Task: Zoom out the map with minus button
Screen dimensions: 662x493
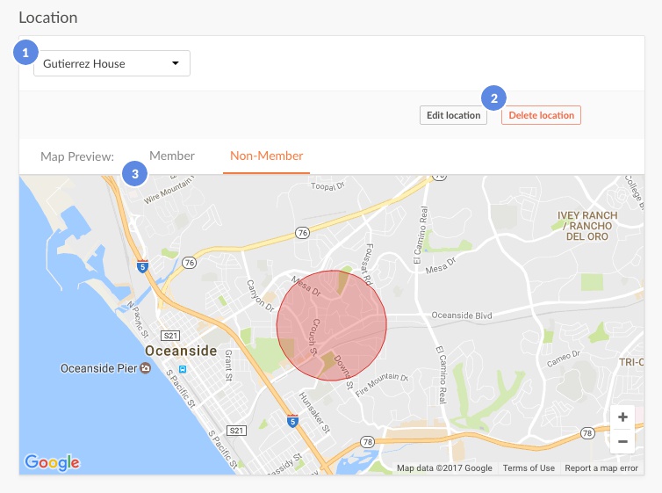Action: click(x=622, y=441)
